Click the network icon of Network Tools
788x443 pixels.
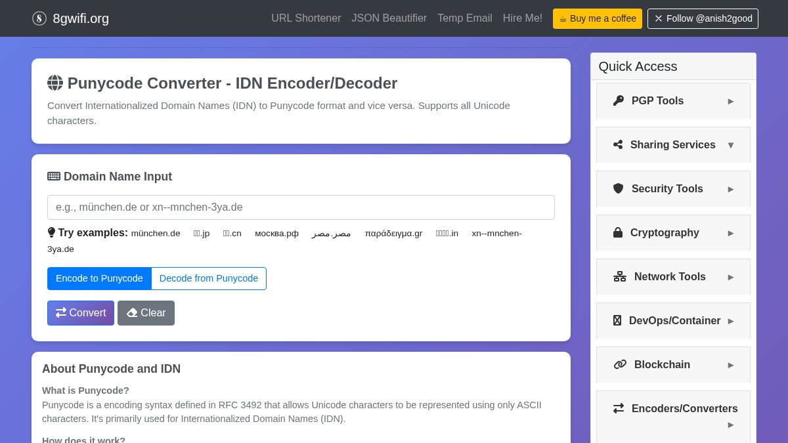coord(620,276)
